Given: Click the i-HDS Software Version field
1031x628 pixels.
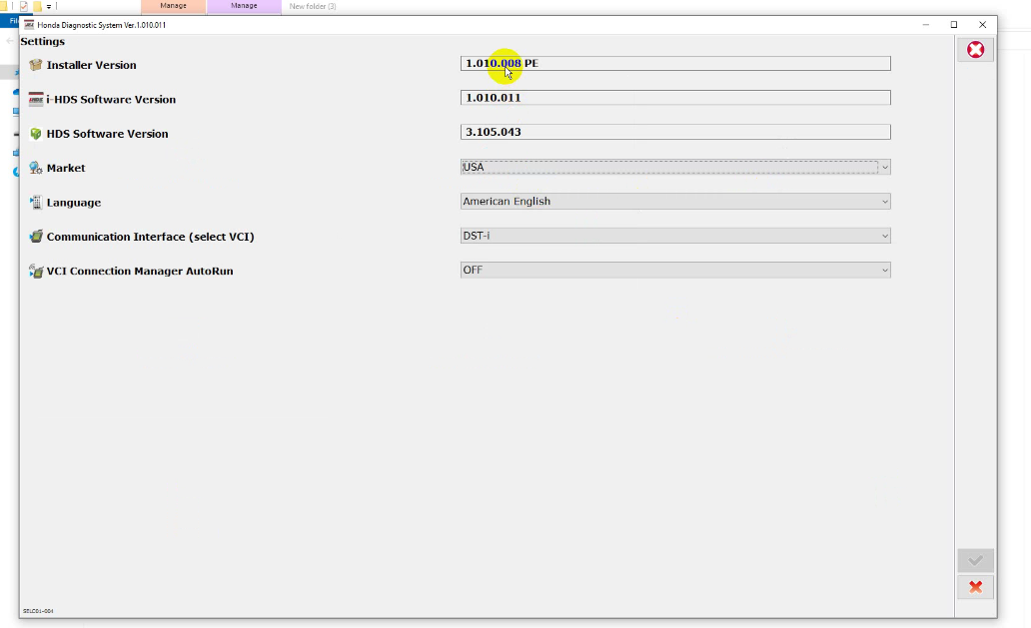Looking at the screenshot, I should click(674, 98).
